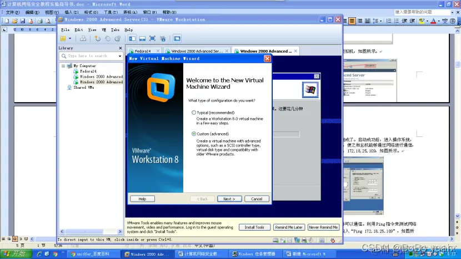
Task: Open the VMware Tabs menu
Action: click(115, 29)
